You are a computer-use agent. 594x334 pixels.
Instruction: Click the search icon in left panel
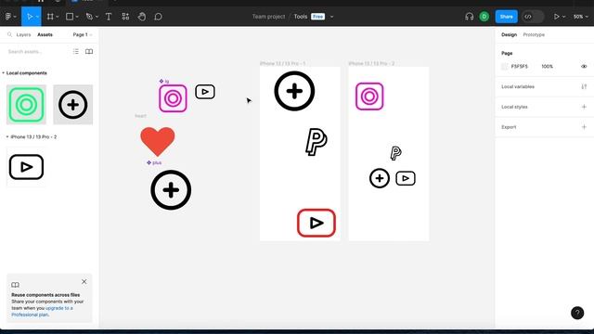pyautogui.click(x=9, y=34)
